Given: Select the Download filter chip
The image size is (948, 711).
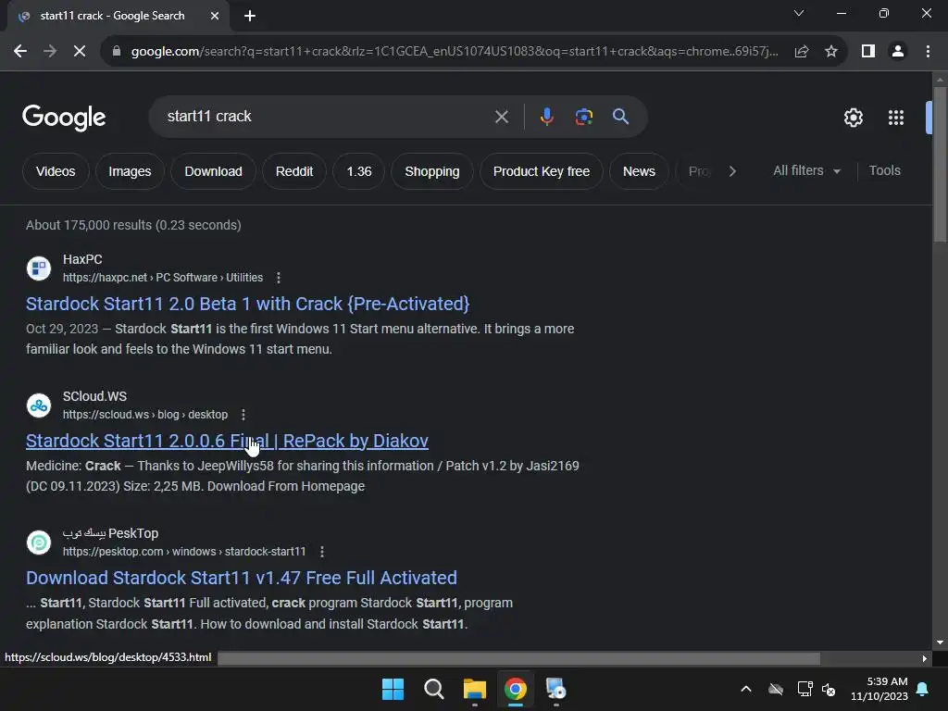Looking at the screenshot, I should pyautogui.click(x=214, y=171).
